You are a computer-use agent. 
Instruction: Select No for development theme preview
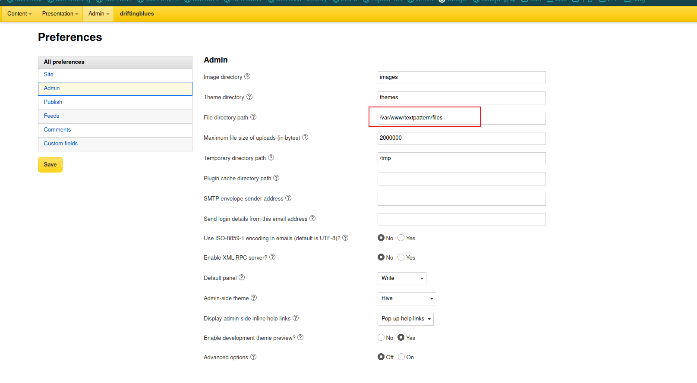pos(381,337)
